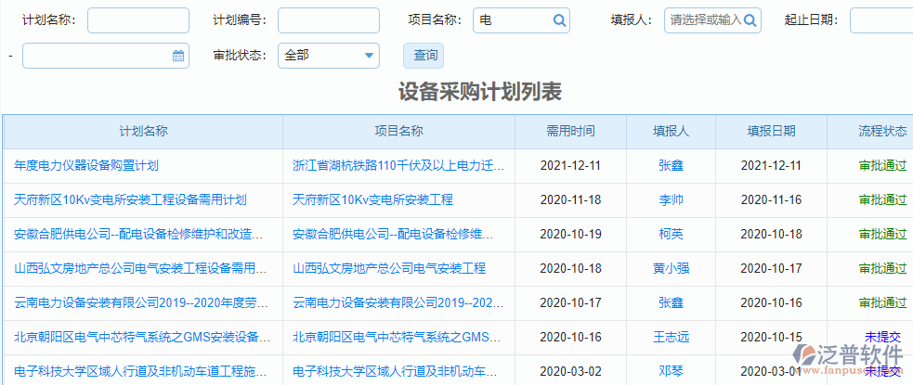
Task: Sort by the 计划名称 column header
Action: click(x=143, y=131)
